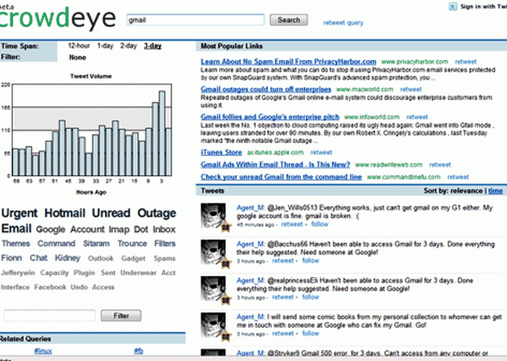This screenshot has height=361, width=507.
Task: Click the Search button
Action: (288, 20)
